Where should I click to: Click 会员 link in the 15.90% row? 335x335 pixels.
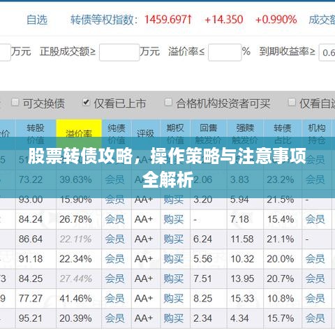114,200
